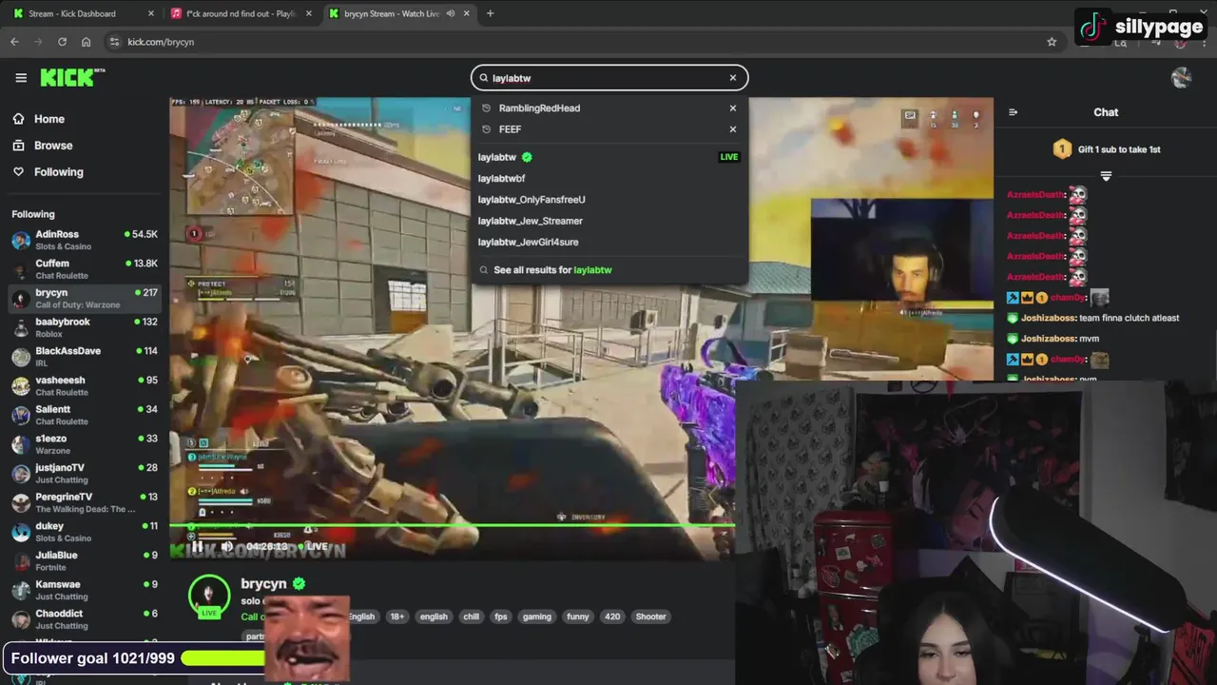Select the chill tag
Viewport: 1217px width, 685px height.
[471, 616]
